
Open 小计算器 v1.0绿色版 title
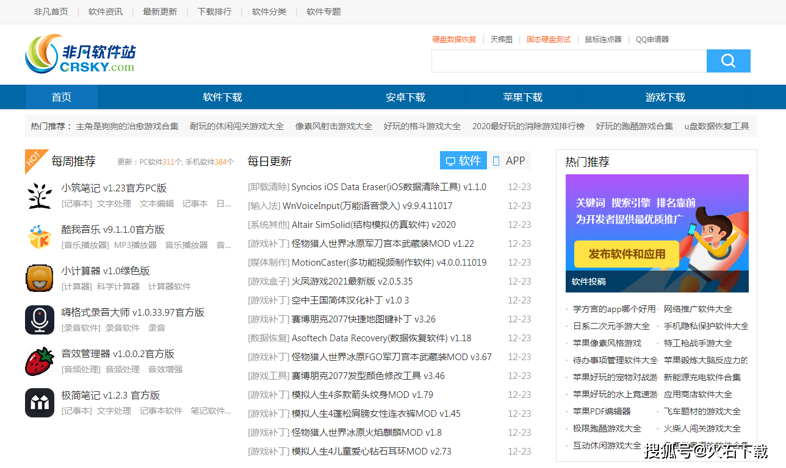106,271
